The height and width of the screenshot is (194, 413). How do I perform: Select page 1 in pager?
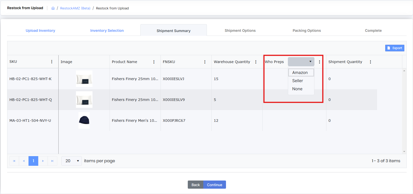[x=33, y=161]
